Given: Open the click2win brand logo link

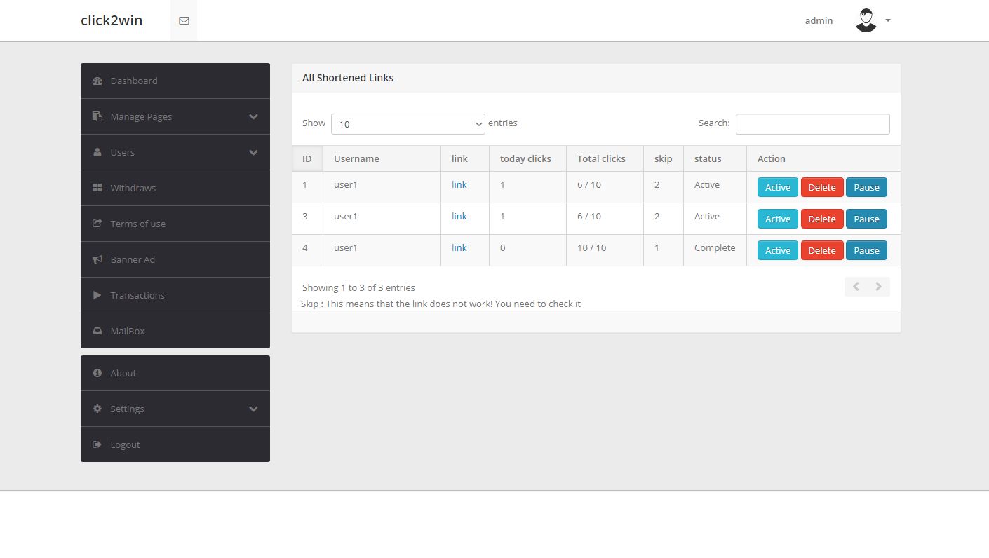Looking at the screenshot, I should pos(112,20).
